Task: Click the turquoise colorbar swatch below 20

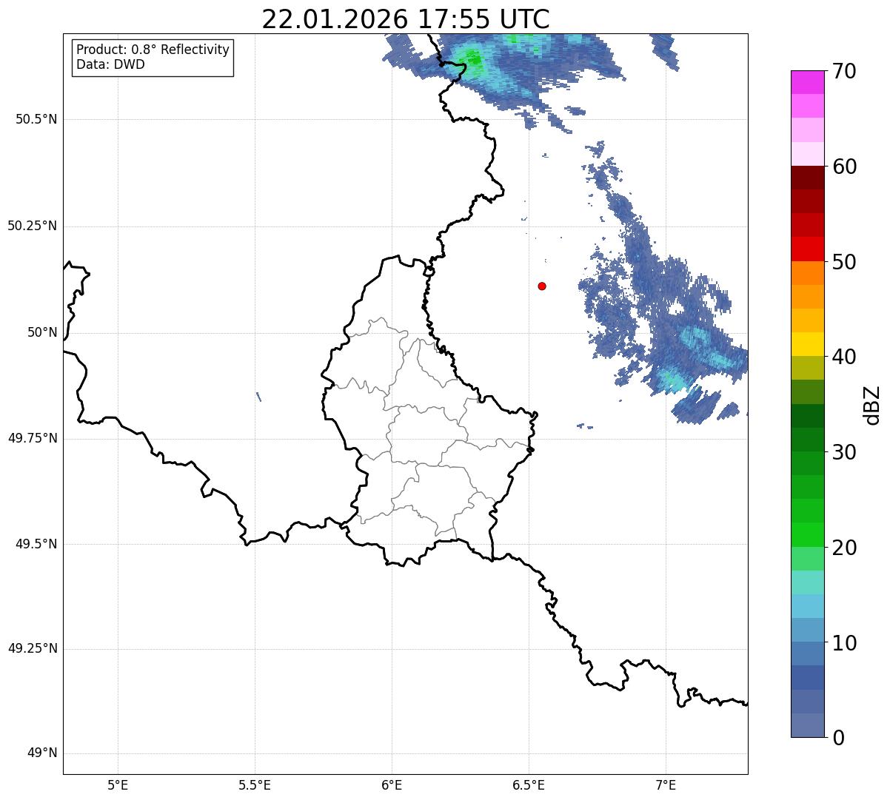Action: 807,582
